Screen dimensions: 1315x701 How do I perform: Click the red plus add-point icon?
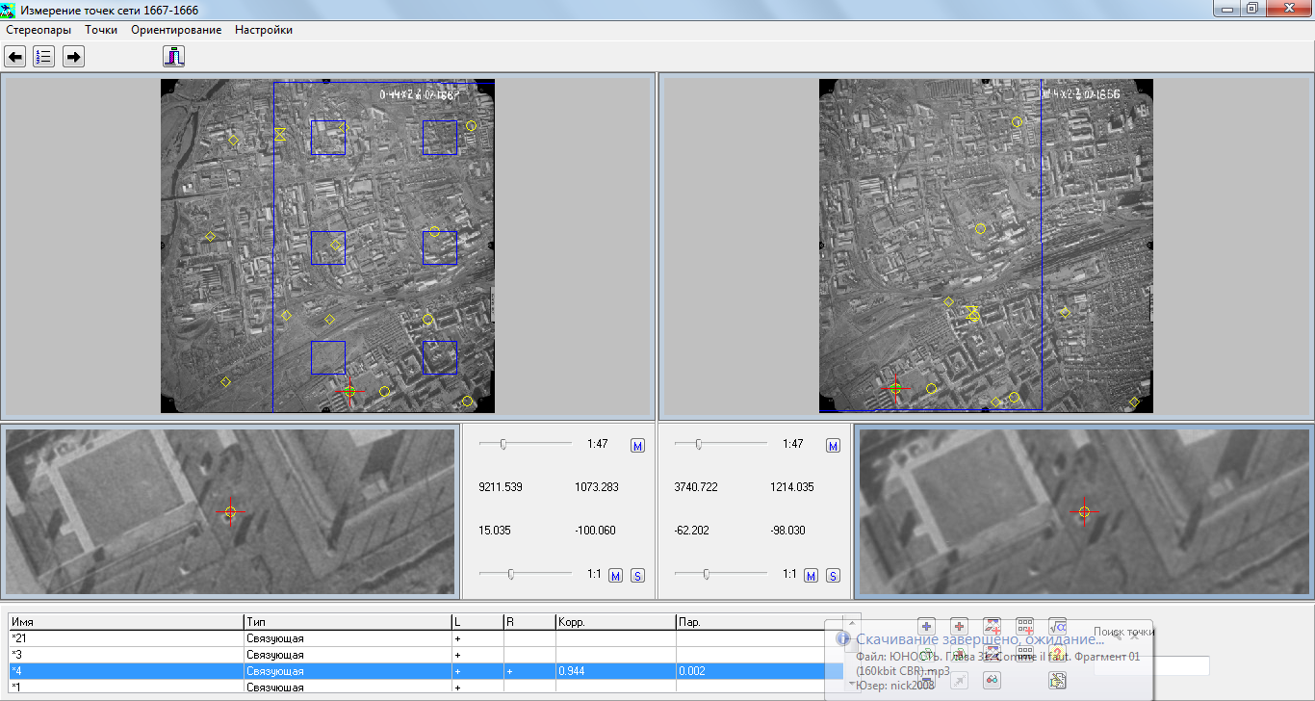(x=959, y=627)
